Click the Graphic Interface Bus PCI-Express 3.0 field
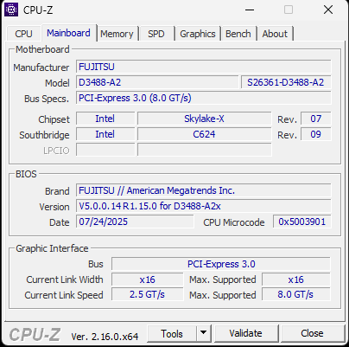This screenshot has height=347, width=349. pos(221,264)
